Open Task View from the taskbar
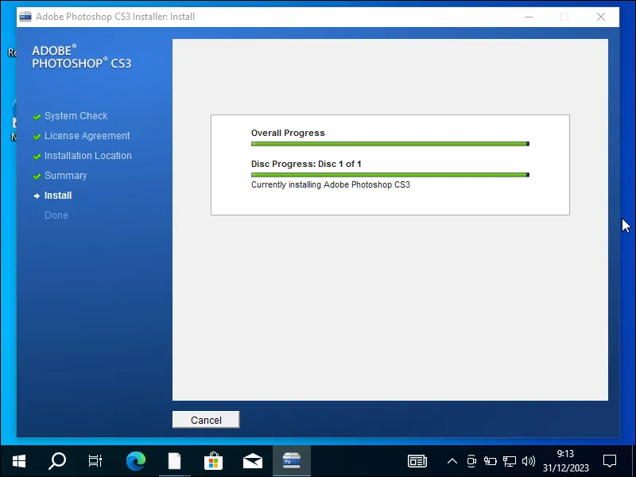The width and height of the screenshot is (636, 477). [95, 460]
